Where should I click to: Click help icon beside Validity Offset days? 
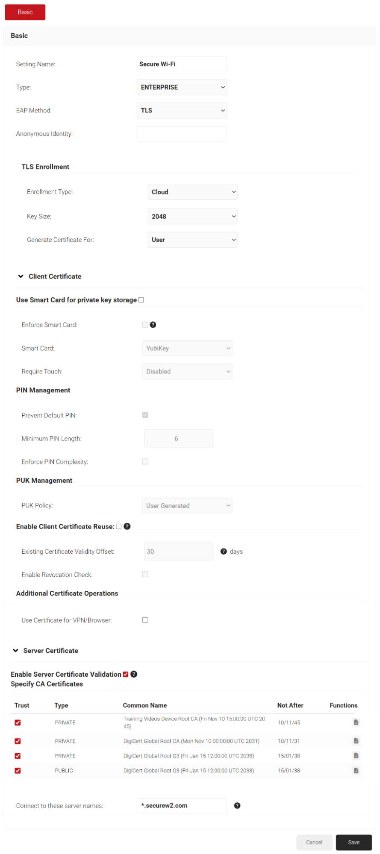pyautogui.click(x=224, y=552)
